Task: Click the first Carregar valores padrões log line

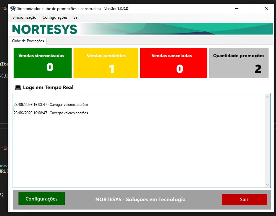Action: click(x=51, y=105)
